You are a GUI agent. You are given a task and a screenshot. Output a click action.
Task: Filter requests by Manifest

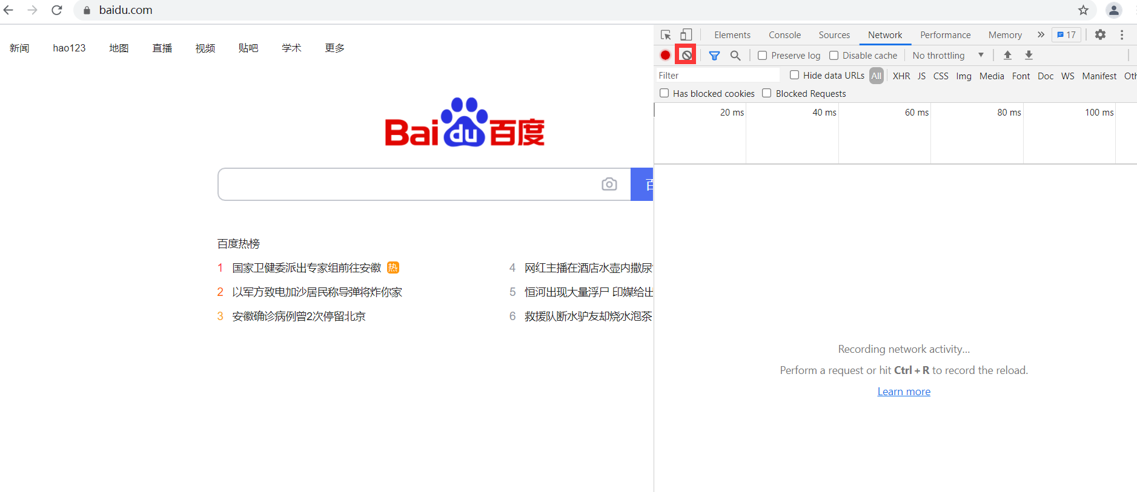pyautogui.click(x=1099, y=76)
